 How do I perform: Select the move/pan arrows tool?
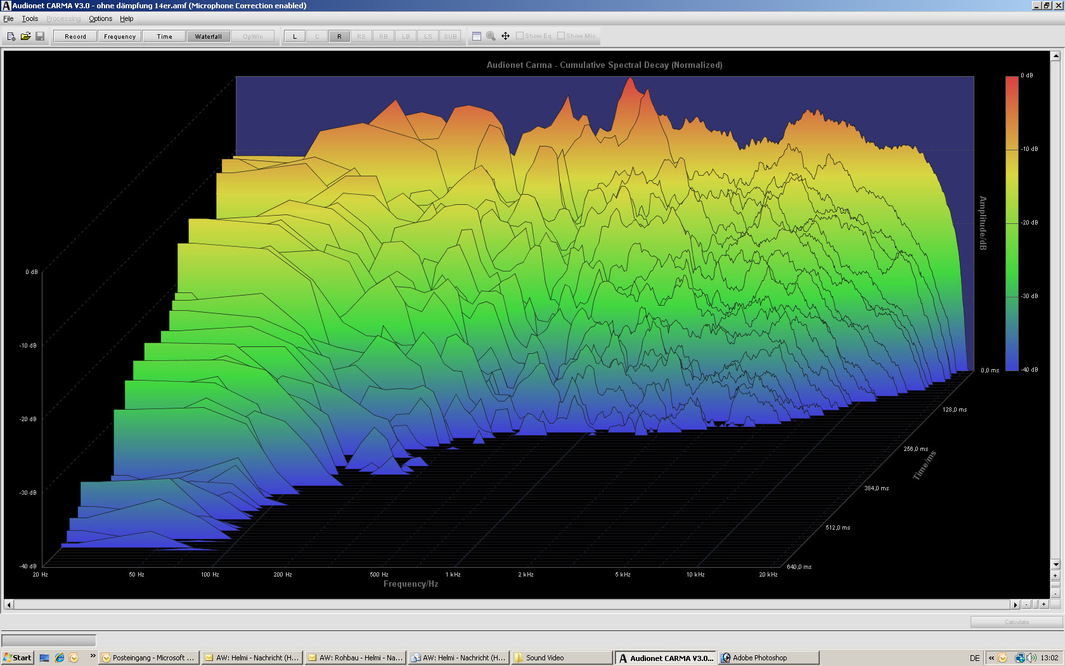pos(505,36)
